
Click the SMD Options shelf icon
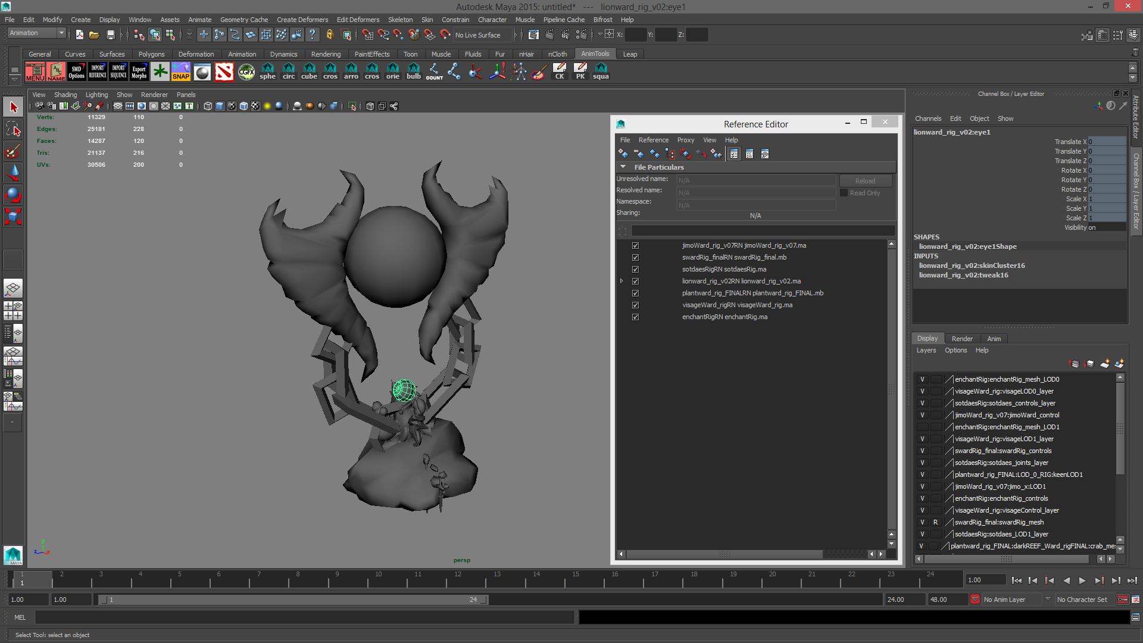[77, 71]
